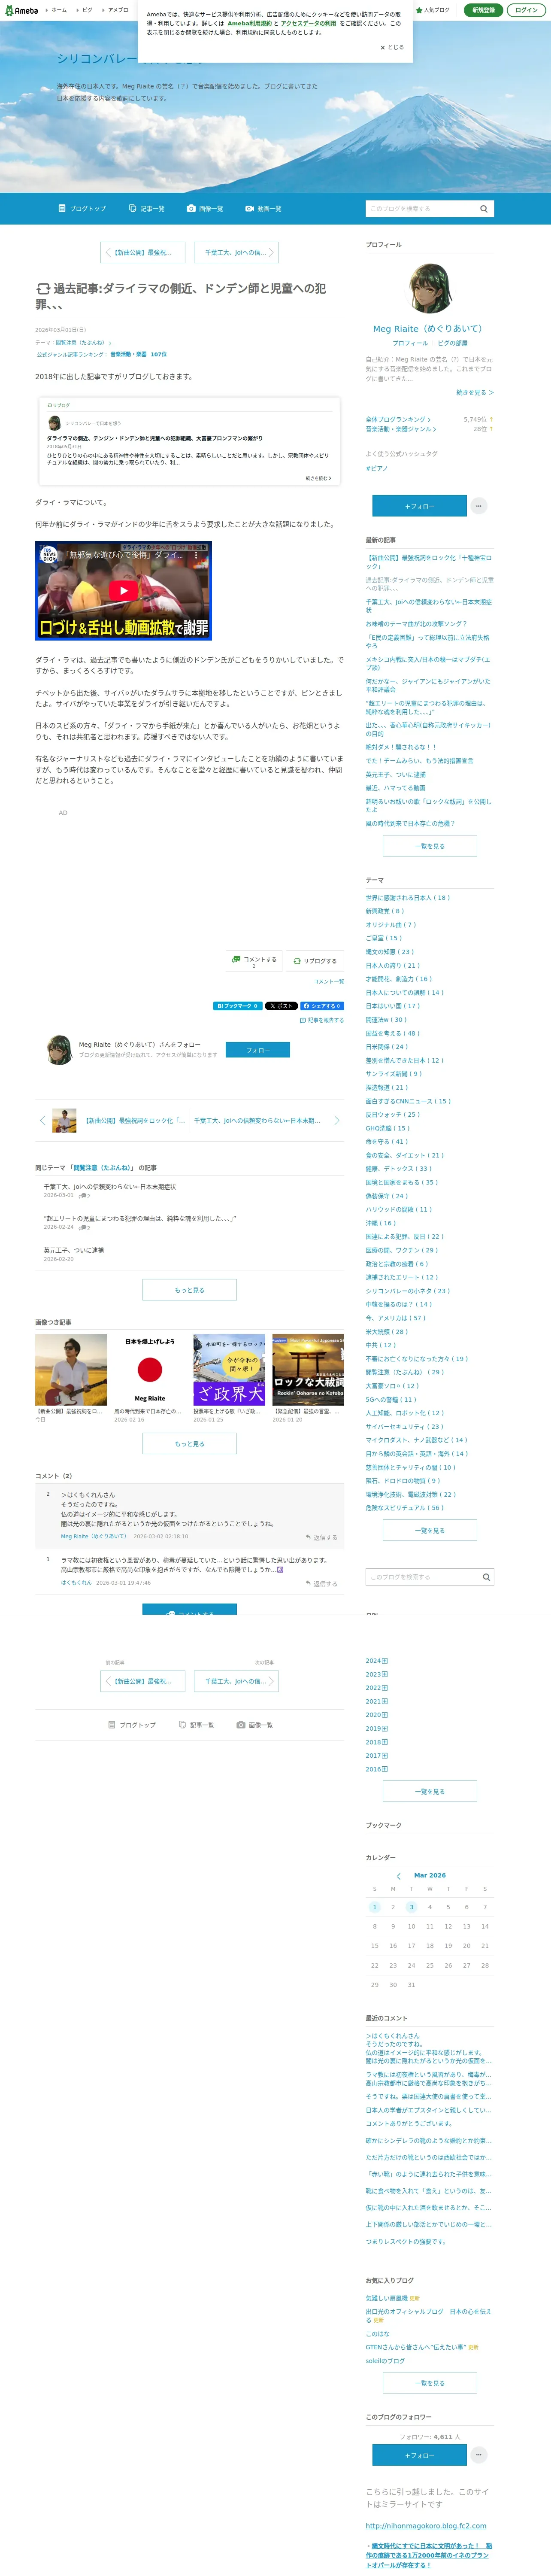The height and width of the screenshot is (2576, 551).
Task: Click 続きを見る in profile section
Action: tap(475, 393)
